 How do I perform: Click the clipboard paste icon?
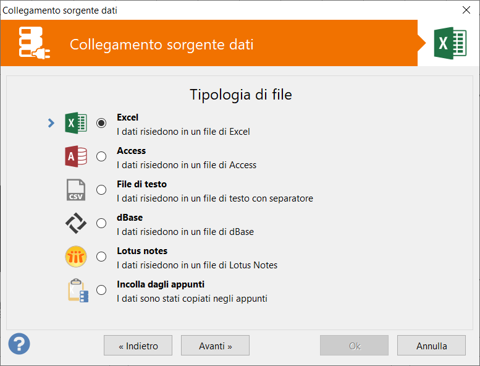tap(78, 291)
